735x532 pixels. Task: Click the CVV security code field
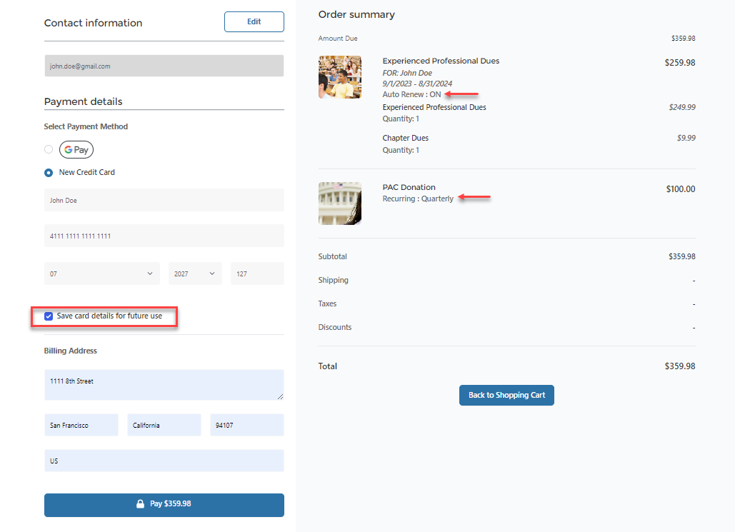[257, 273]
